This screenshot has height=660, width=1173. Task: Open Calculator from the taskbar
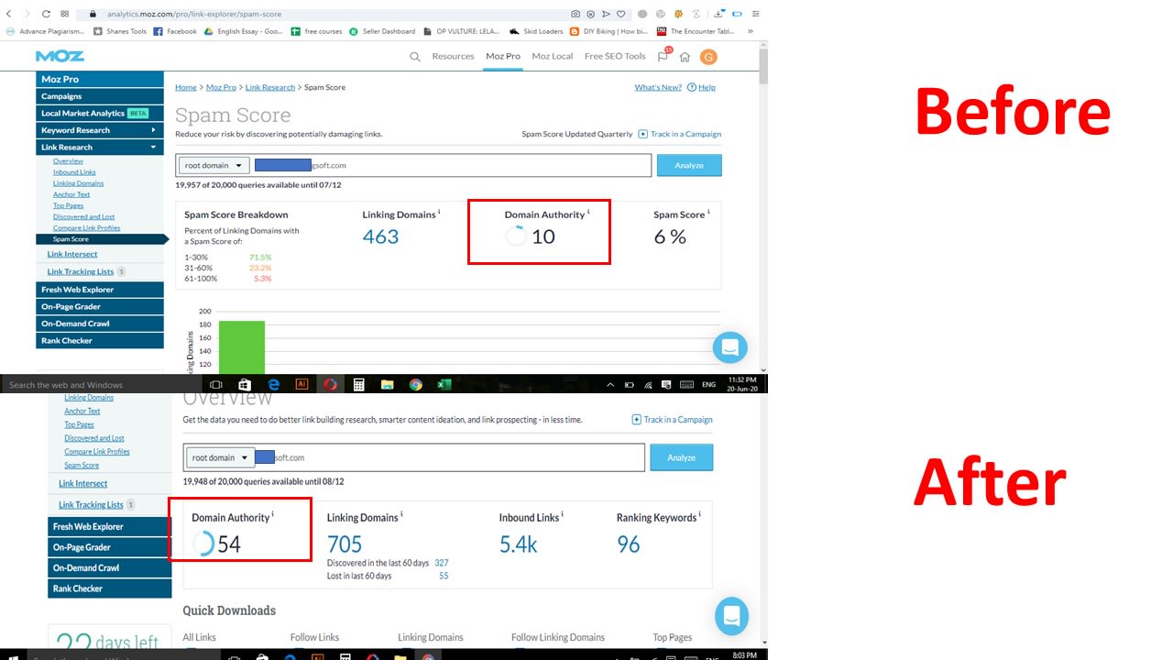tap(358, 385)
